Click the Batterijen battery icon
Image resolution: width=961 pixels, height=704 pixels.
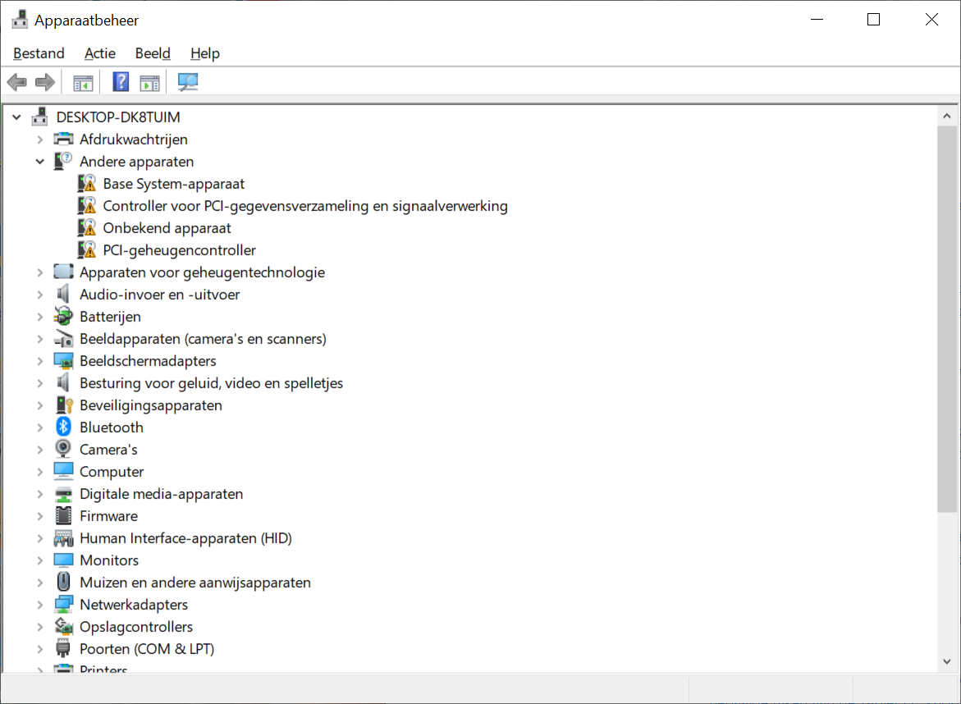(x=63, y=316)
